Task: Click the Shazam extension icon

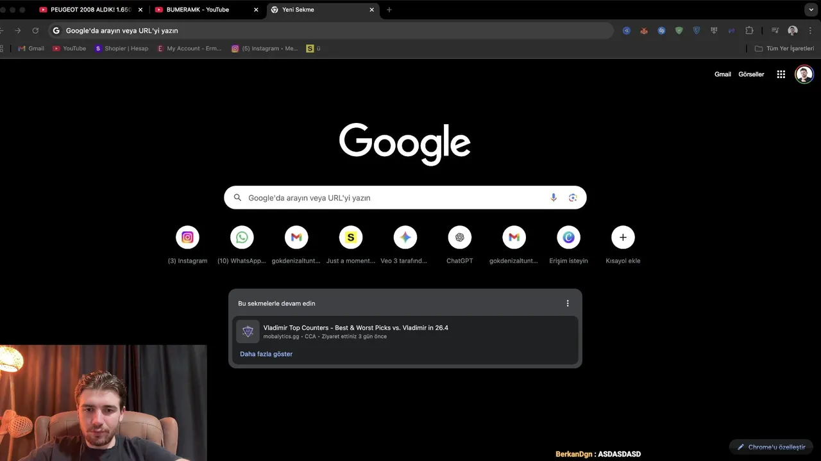Action: 661,30
